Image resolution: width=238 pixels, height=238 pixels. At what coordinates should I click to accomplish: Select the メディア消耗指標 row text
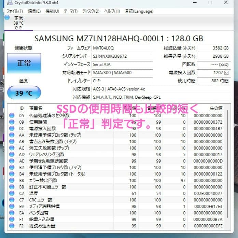pyautogui.click(x=44, y=207)
